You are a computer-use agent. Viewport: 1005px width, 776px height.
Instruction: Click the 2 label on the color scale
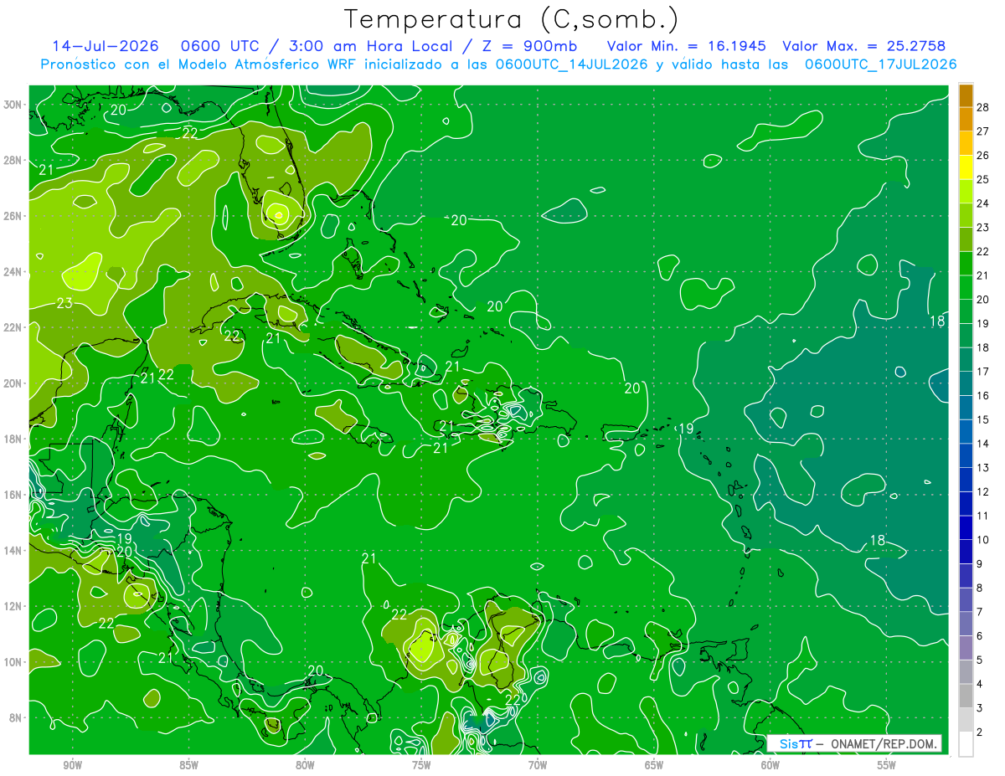coord(979,732)
